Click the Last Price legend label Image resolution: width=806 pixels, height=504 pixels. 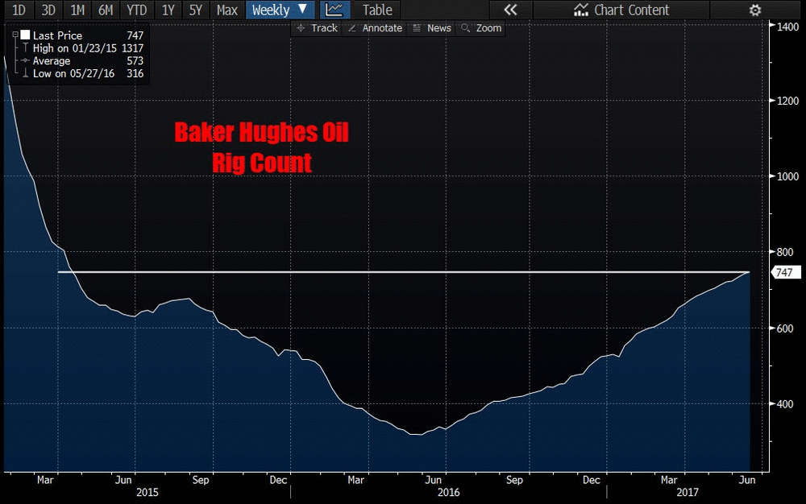57,35
